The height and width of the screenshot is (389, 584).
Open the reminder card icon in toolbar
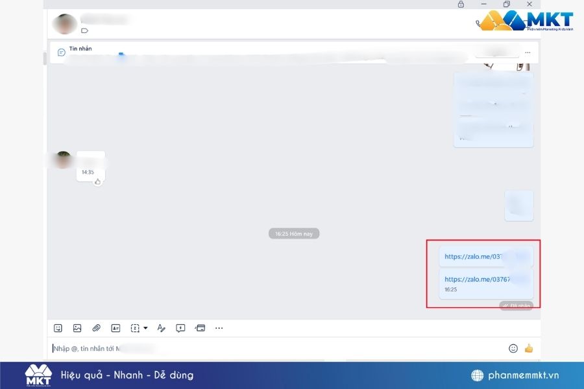coord(200,328)
